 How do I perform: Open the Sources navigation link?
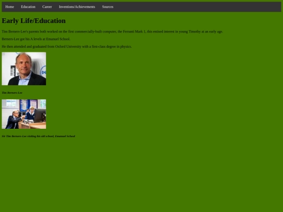click(108, 7)
